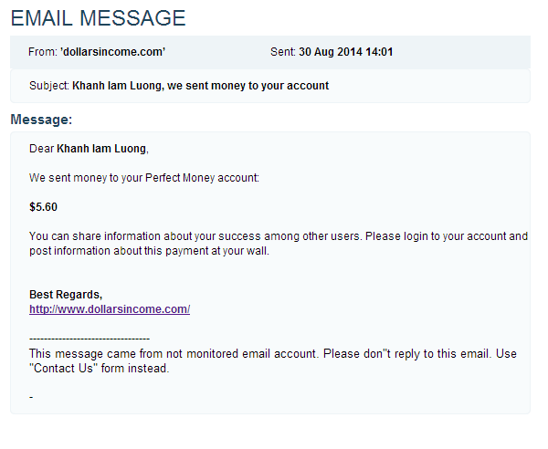Click the Sent label
Viewport: 548px width, 449px height.
click(x=282, y=52)
